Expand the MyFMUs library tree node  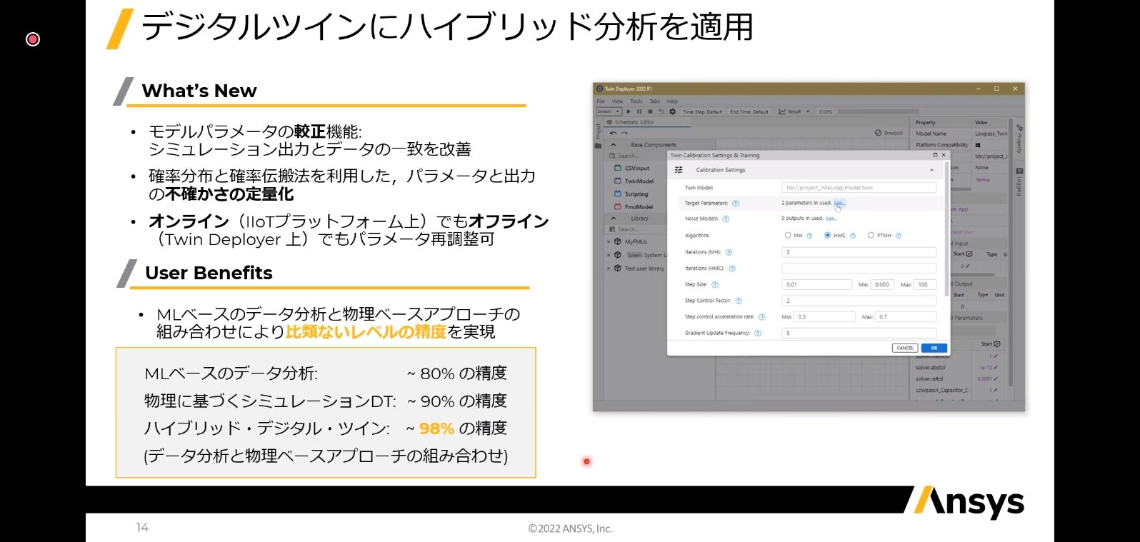point(609,242)
